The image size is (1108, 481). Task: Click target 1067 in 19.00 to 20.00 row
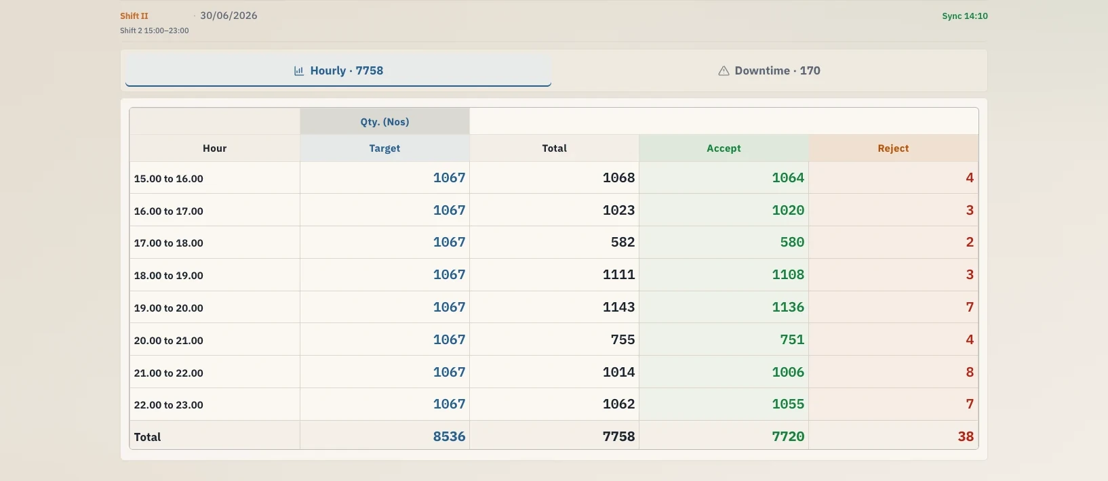pyautogui.click(x=449, y=307)
